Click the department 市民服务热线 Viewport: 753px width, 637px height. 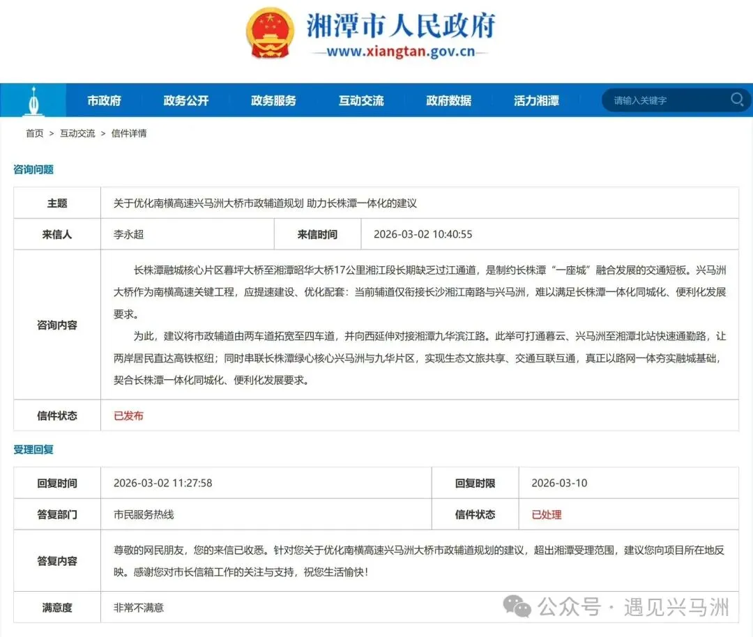(x=144, y=514)
